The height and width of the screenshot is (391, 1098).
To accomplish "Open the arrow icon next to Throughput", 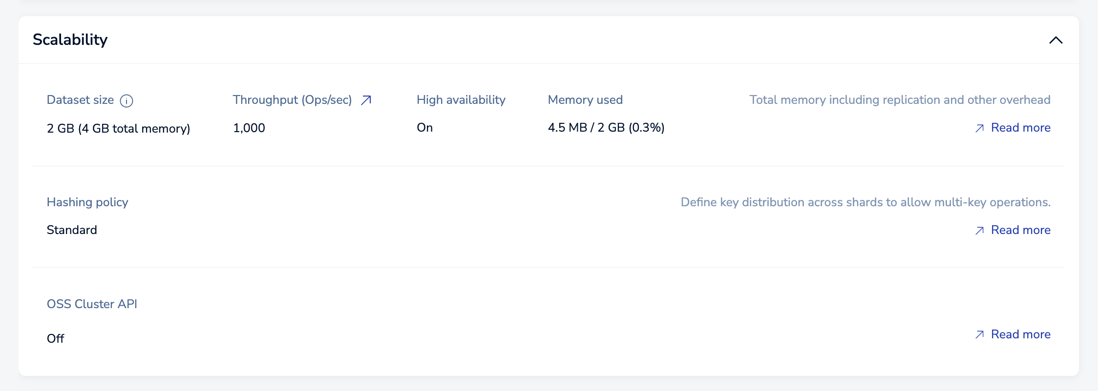I will click(366, 100).
